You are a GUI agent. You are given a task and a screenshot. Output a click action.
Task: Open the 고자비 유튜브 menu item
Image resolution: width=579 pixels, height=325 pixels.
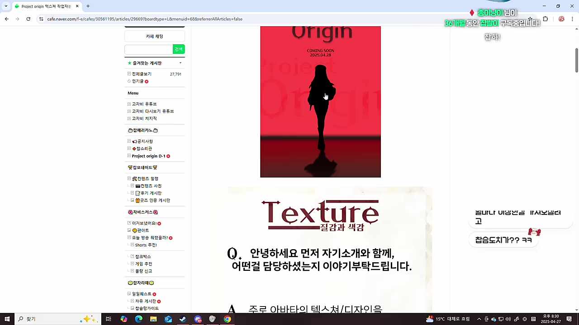(x=144, y=104)
